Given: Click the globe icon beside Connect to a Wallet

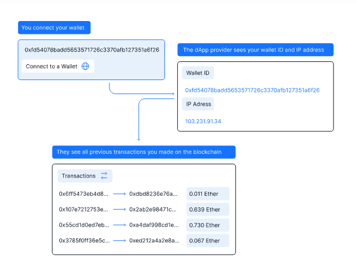Looking at the screenshot, I should tap(85, 66).
